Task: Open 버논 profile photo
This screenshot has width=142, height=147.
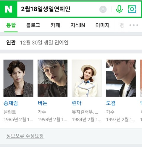Action: (x=52, y=78)
